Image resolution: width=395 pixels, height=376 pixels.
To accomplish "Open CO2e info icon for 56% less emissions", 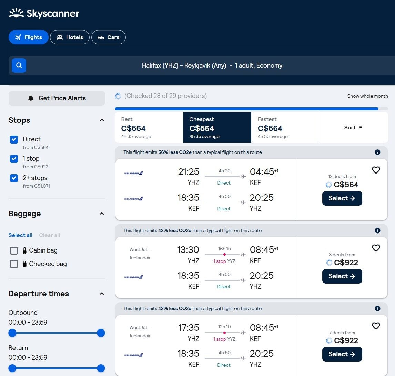I will (377, 152).
